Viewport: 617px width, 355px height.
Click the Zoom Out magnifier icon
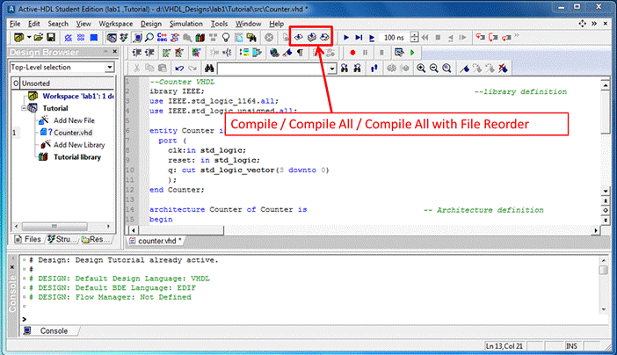[433, 68]
